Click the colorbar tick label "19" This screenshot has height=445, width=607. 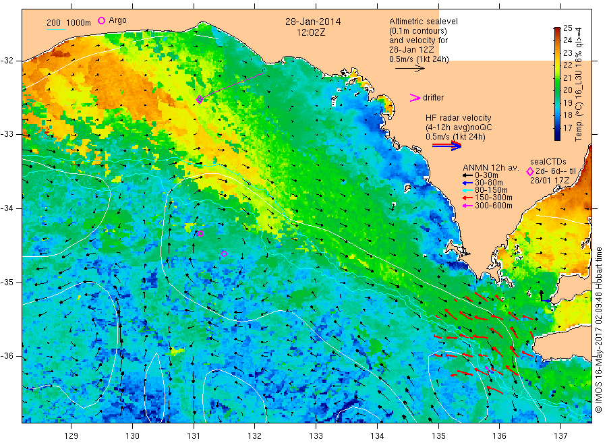click(567, 103)
